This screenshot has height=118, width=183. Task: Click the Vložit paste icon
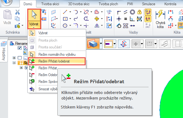(7, 15)
